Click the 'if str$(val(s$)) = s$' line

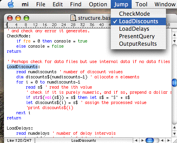tap(78, 97)
